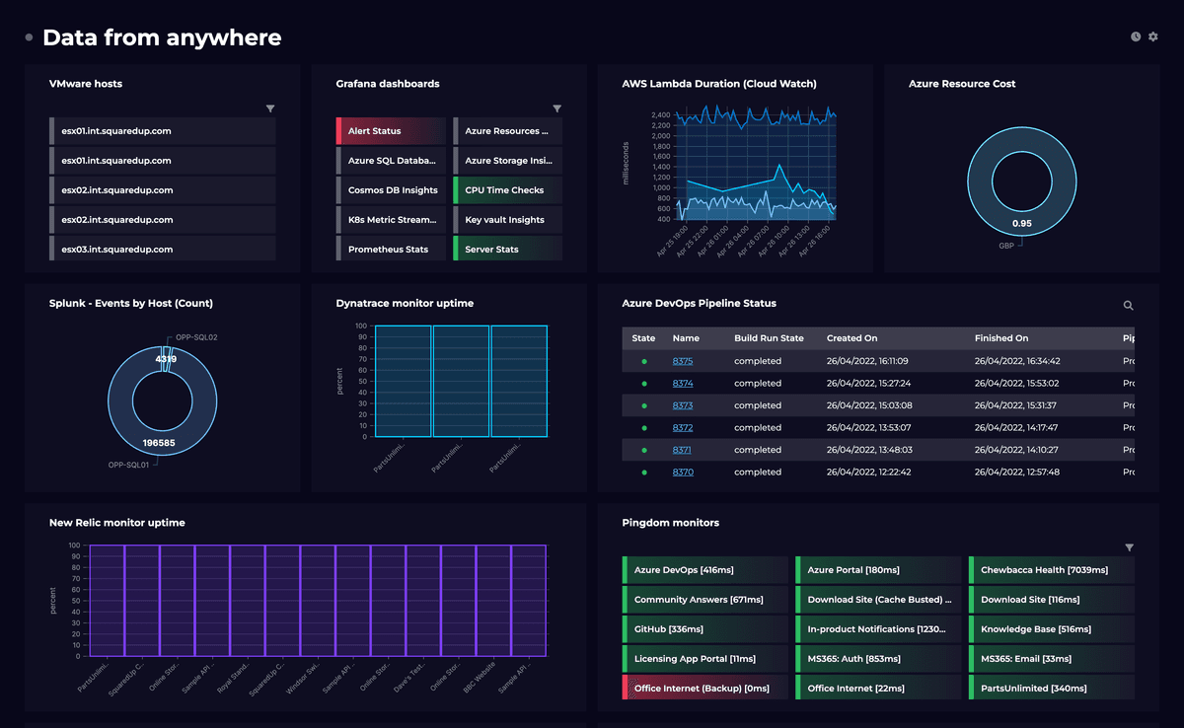
Task: Click the Azure DevOps Pipeline search icon
Action: [1129, 306]
